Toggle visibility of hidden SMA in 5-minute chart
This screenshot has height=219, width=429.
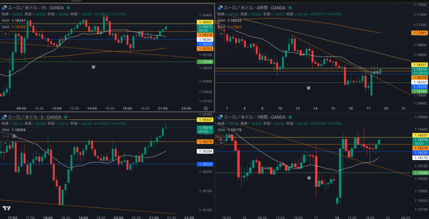15,137
